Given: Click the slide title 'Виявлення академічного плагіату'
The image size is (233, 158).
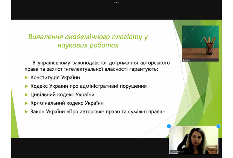Looking at the screenshot, I should pos(88,41).
